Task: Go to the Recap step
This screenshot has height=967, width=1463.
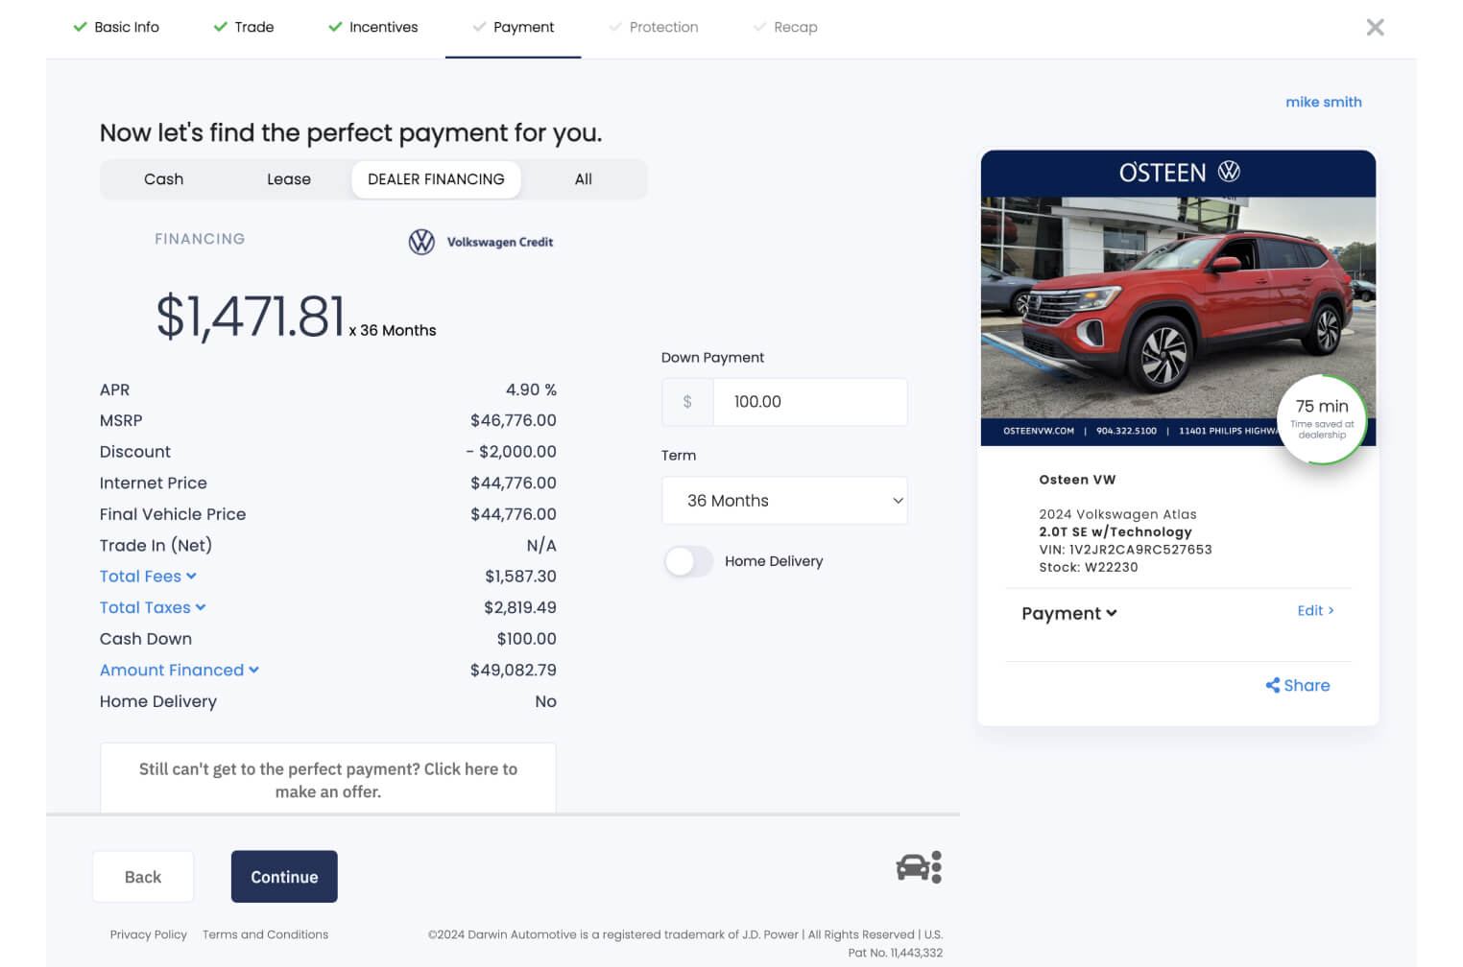Action: coord(785,27)
